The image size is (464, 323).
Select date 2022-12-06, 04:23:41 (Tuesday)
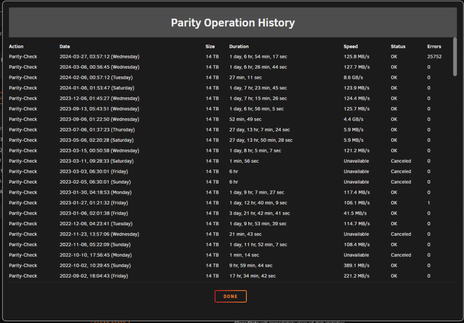click(96, 224)
